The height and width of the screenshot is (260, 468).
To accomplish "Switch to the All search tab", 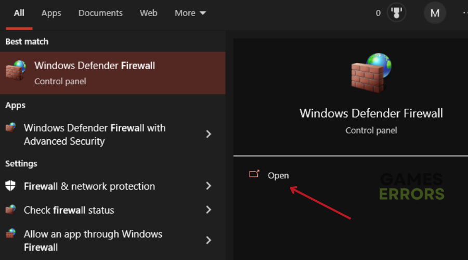I will coord(19,13).
